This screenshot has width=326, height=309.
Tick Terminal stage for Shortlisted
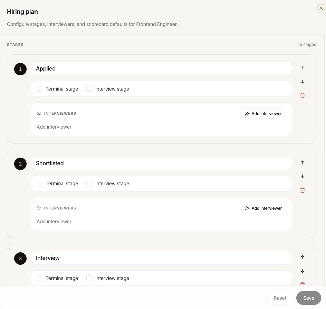[x=39, y=184]
